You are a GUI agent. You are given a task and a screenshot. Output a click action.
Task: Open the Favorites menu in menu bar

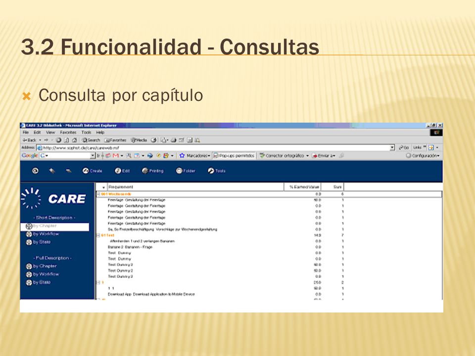pos(68,133)
